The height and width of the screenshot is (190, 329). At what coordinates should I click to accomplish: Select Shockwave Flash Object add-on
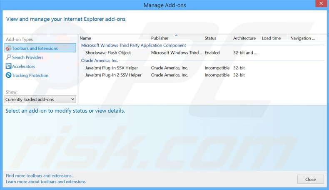tap(108, 53)
